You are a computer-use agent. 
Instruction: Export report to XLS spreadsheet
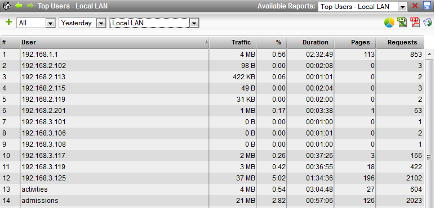tap(402, 22)
